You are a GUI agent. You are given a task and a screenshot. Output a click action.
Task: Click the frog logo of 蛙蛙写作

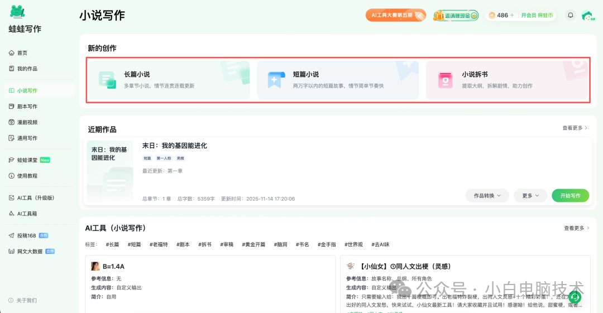point(17,12)
